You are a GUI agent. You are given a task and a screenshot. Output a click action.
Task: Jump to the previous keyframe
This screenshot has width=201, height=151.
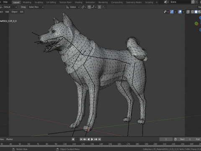pyautogui.click(x=85, y=139)
